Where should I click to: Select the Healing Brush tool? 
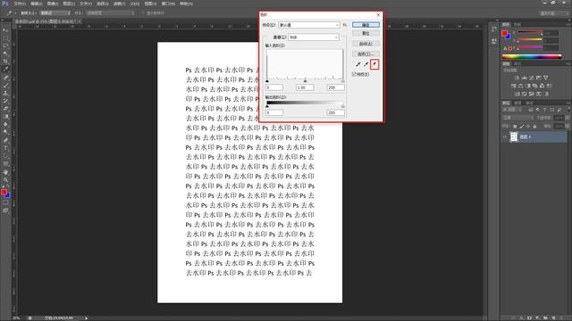tap(5, 78)
